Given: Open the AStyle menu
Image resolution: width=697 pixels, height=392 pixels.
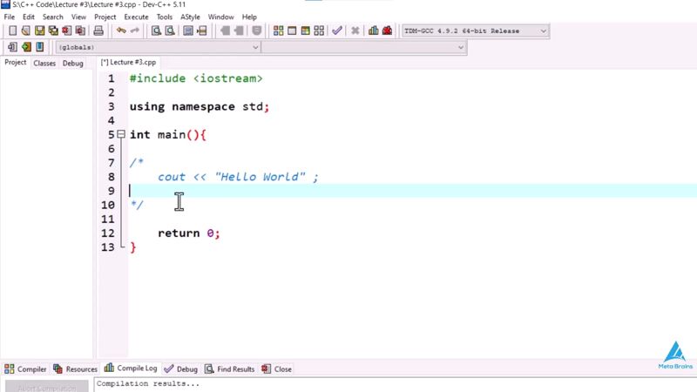Looking at the screenshot, I should 190,17.
